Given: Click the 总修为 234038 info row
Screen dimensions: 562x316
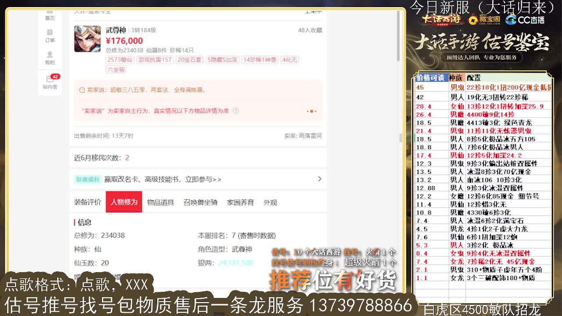Looking at the screenshot, I should point(99,235).
